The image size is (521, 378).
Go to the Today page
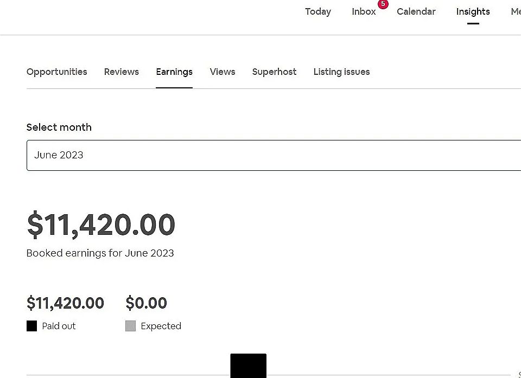click(x=317, y=12)
